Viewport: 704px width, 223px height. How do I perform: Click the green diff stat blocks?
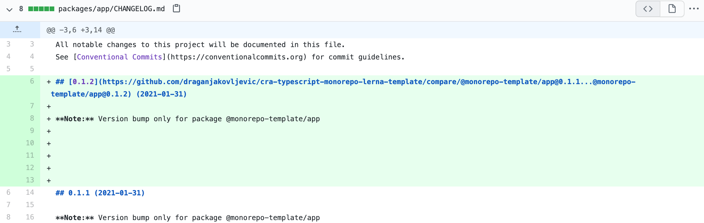coord(41,9)
